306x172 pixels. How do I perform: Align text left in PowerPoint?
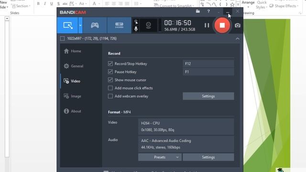107,3
